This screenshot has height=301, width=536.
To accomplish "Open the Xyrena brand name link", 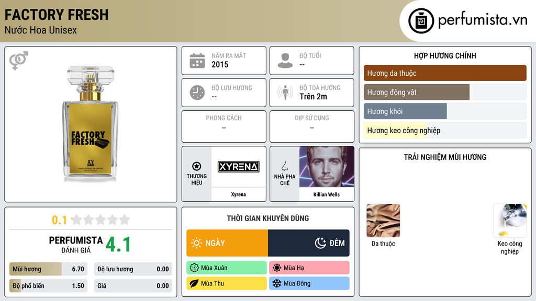I will [238, 194].
